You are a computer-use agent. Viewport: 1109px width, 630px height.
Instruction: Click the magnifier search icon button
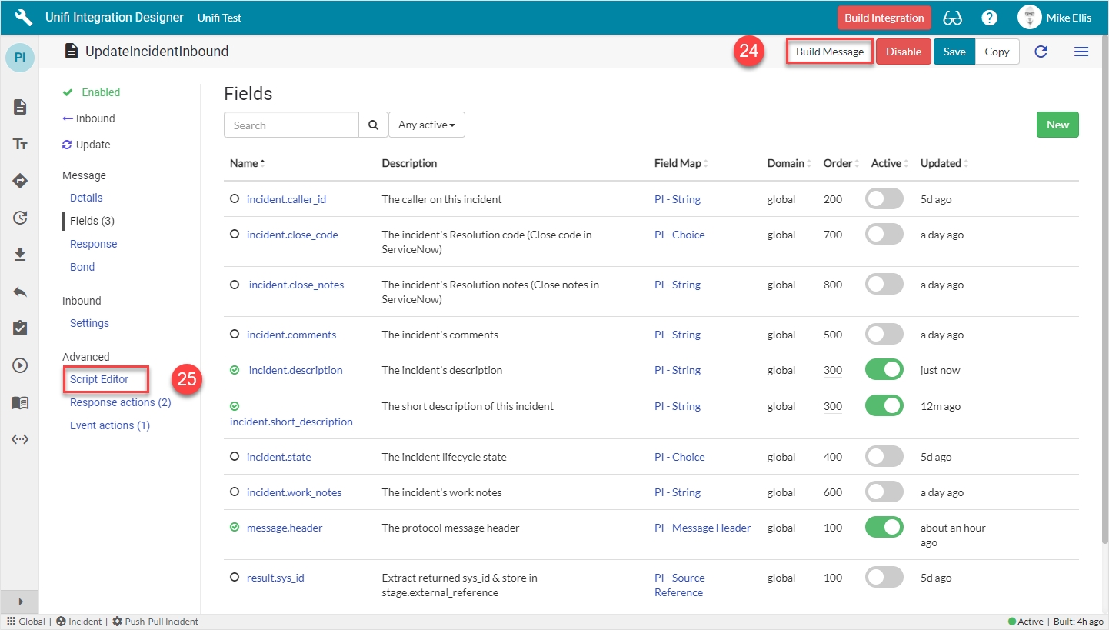tap(373, 125)
